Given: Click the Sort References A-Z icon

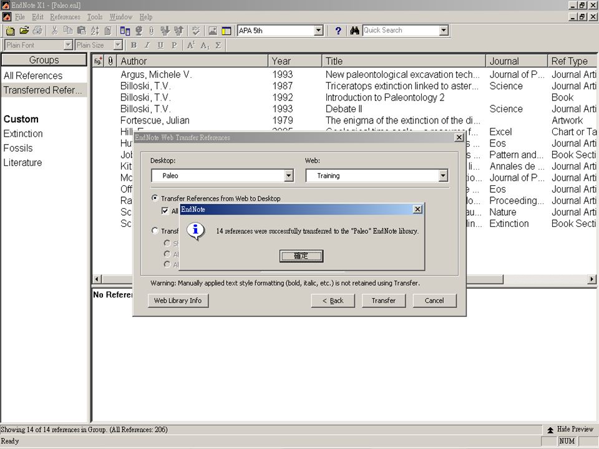Looking at the screenshot, I should tap(95, 31).
